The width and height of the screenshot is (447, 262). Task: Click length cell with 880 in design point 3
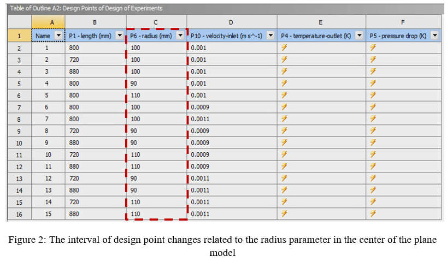click(96, 72)
